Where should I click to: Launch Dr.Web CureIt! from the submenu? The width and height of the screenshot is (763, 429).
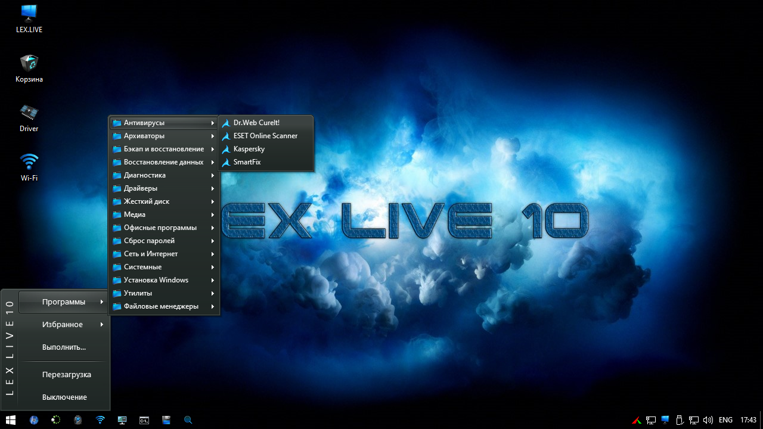(256, 123)
